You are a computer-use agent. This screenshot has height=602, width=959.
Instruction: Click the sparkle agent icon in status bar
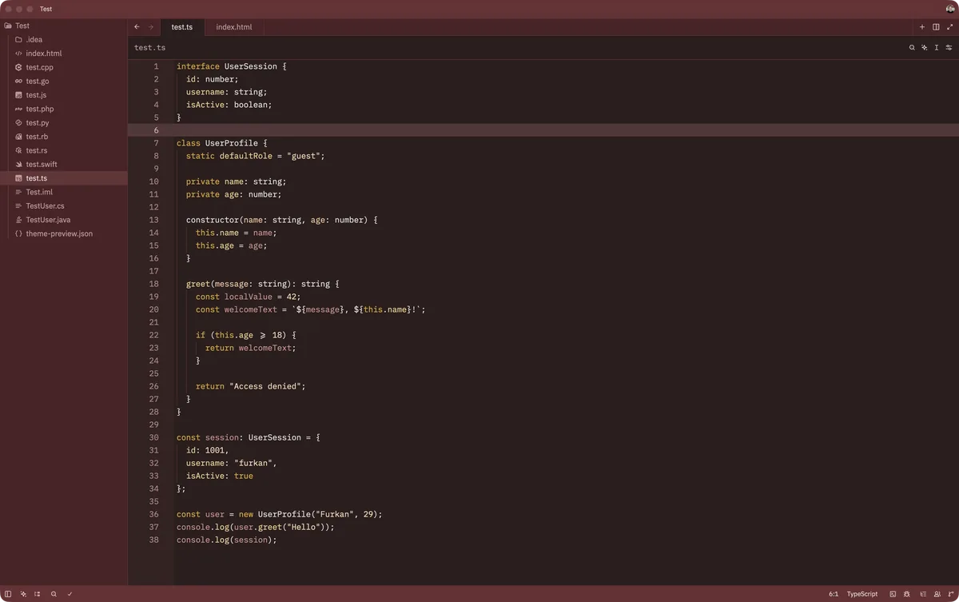[x=23, y=594]
